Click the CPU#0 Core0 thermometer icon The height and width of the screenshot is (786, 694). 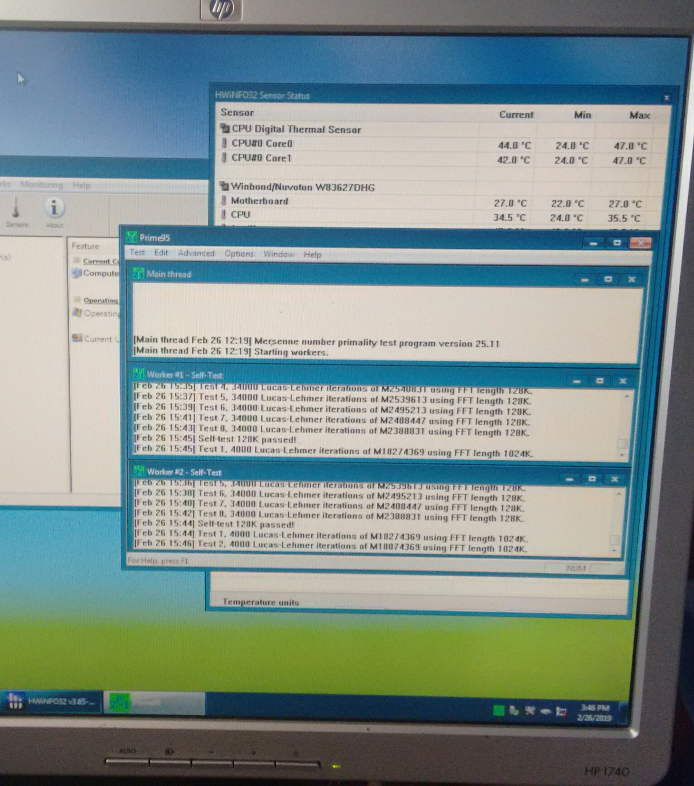(x=224, y=143)
